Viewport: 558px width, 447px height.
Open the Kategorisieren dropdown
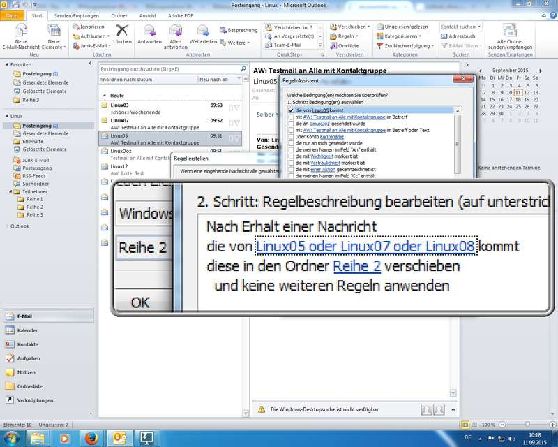(x=399, y=36)
